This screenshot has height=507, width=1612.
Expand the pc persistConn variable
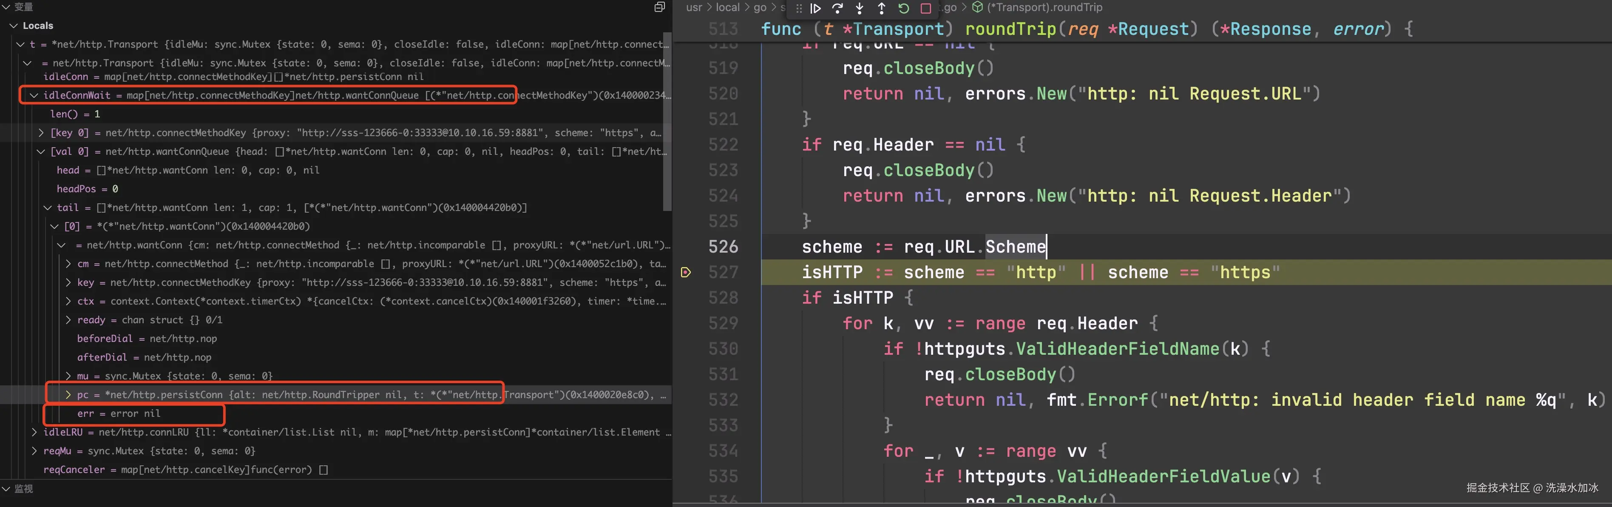(68, 395)
